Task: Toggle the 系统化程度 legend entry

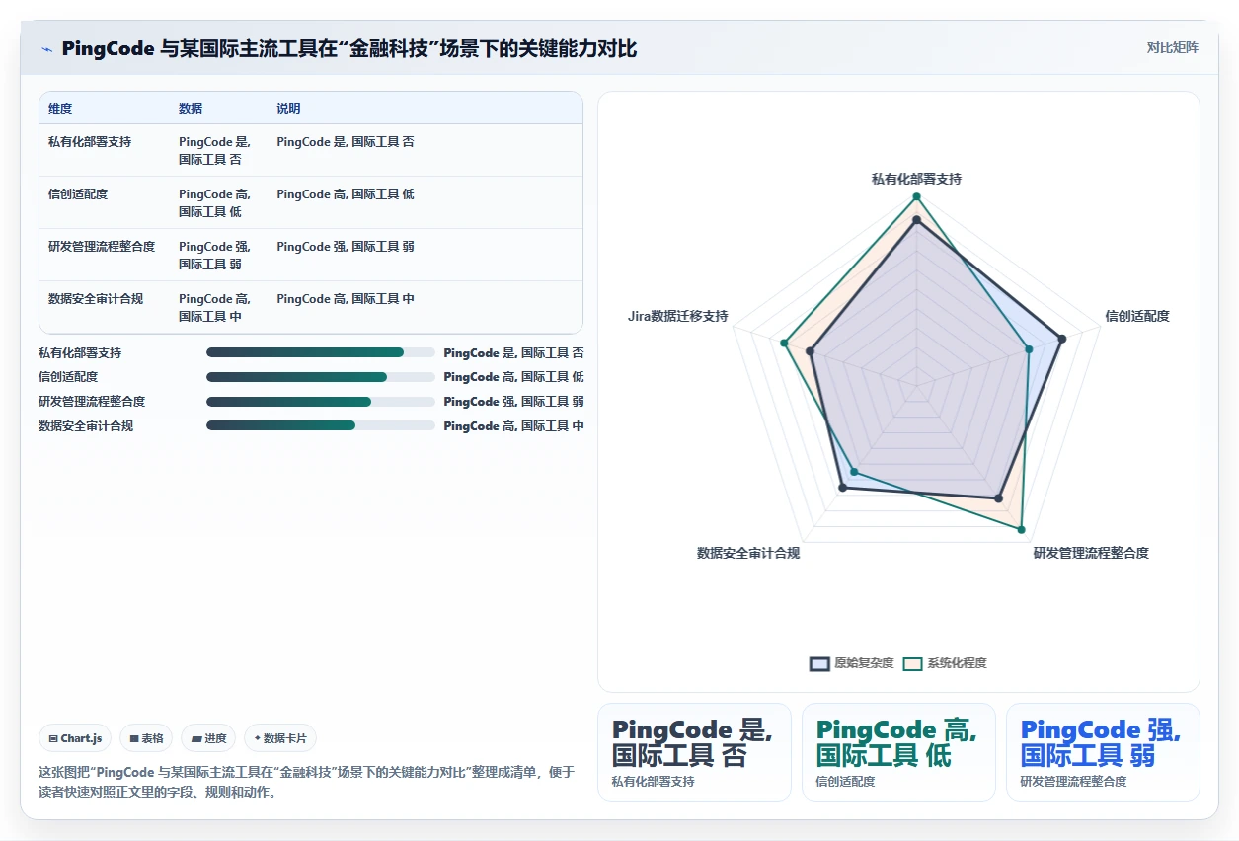Action: point(945,663)
